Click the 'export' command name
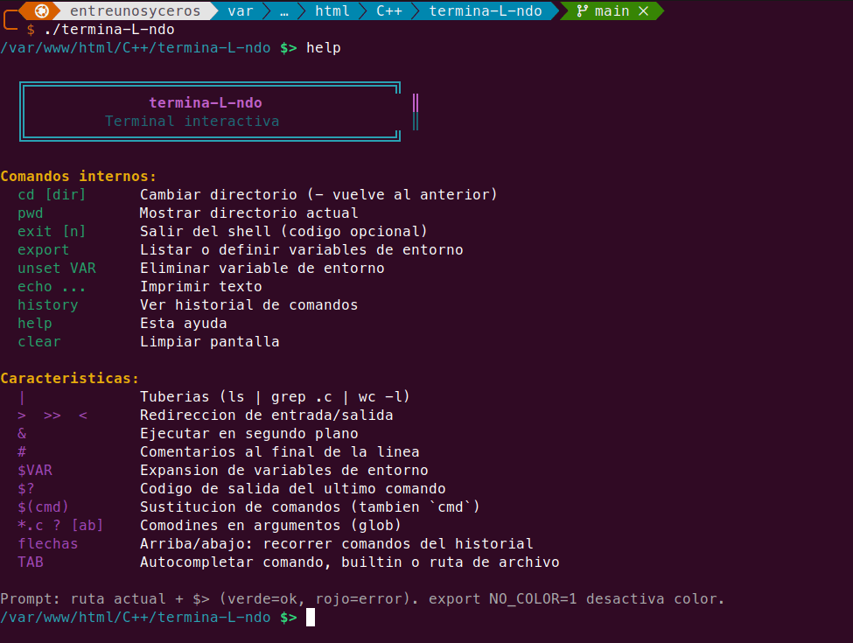This screenshot has width=853, height=643. [44, 250]
